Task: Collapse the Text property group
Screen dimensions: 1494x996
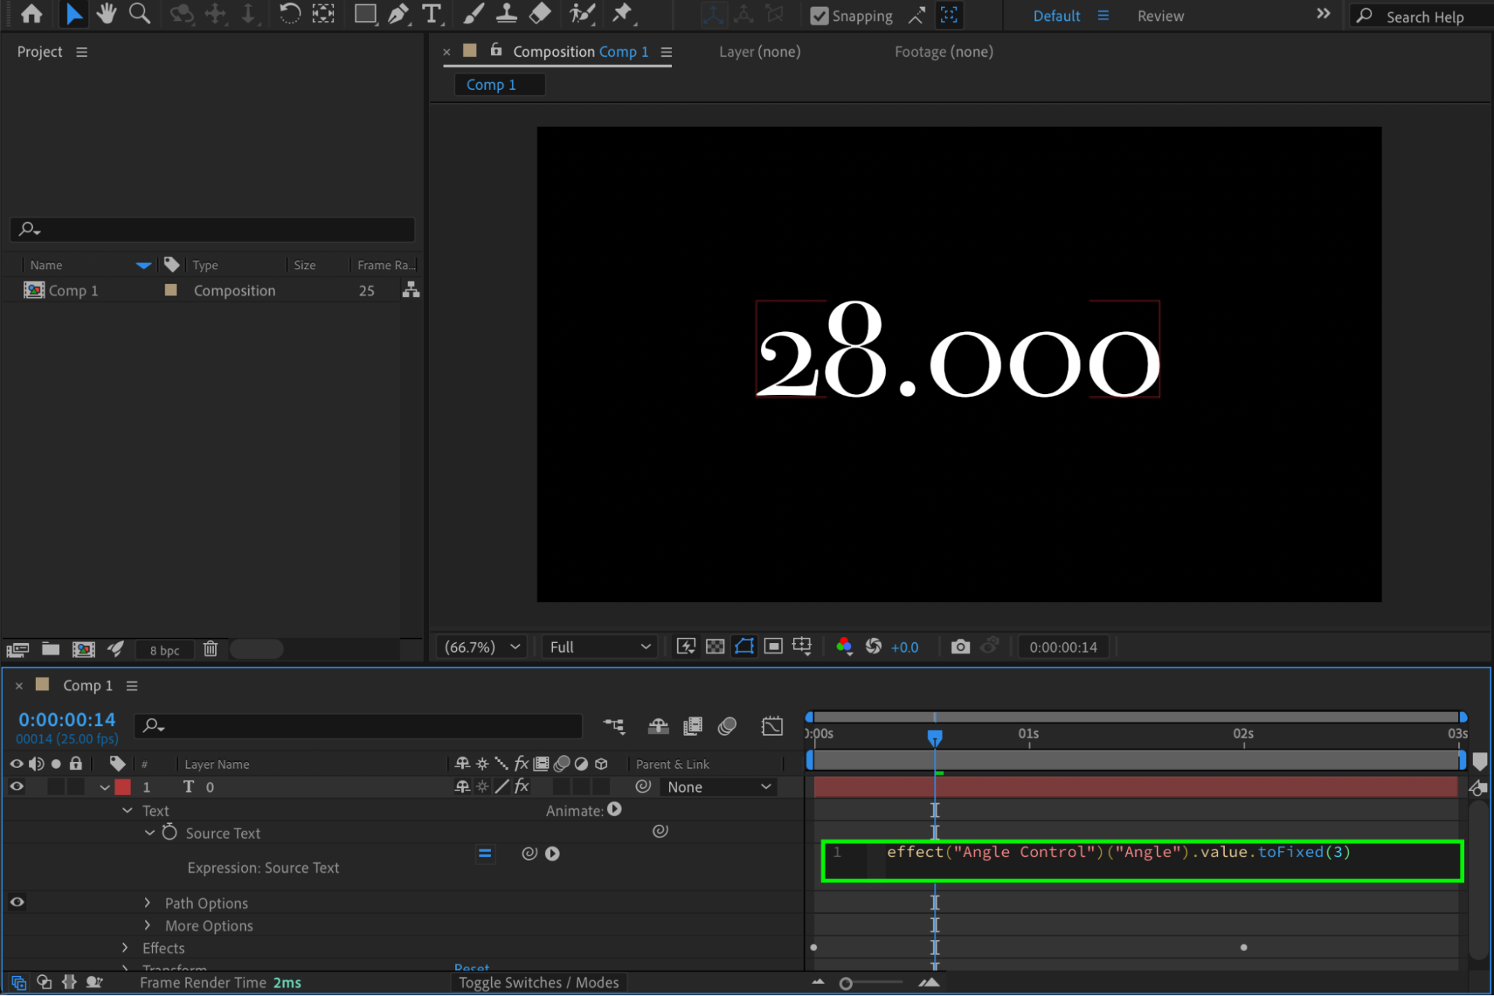Action: click(x=127, y=811)
